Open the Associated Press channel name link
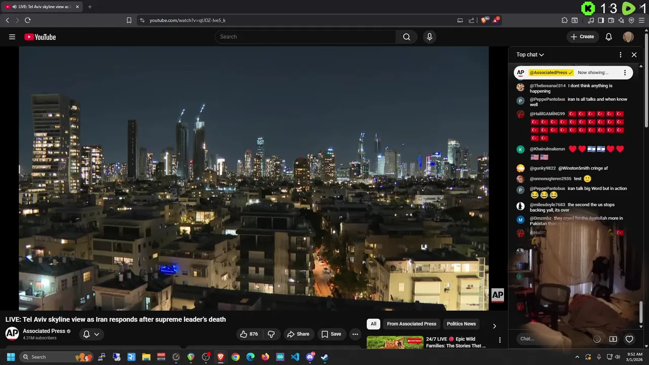Screen dimensions: 649x365 (44, 331)
